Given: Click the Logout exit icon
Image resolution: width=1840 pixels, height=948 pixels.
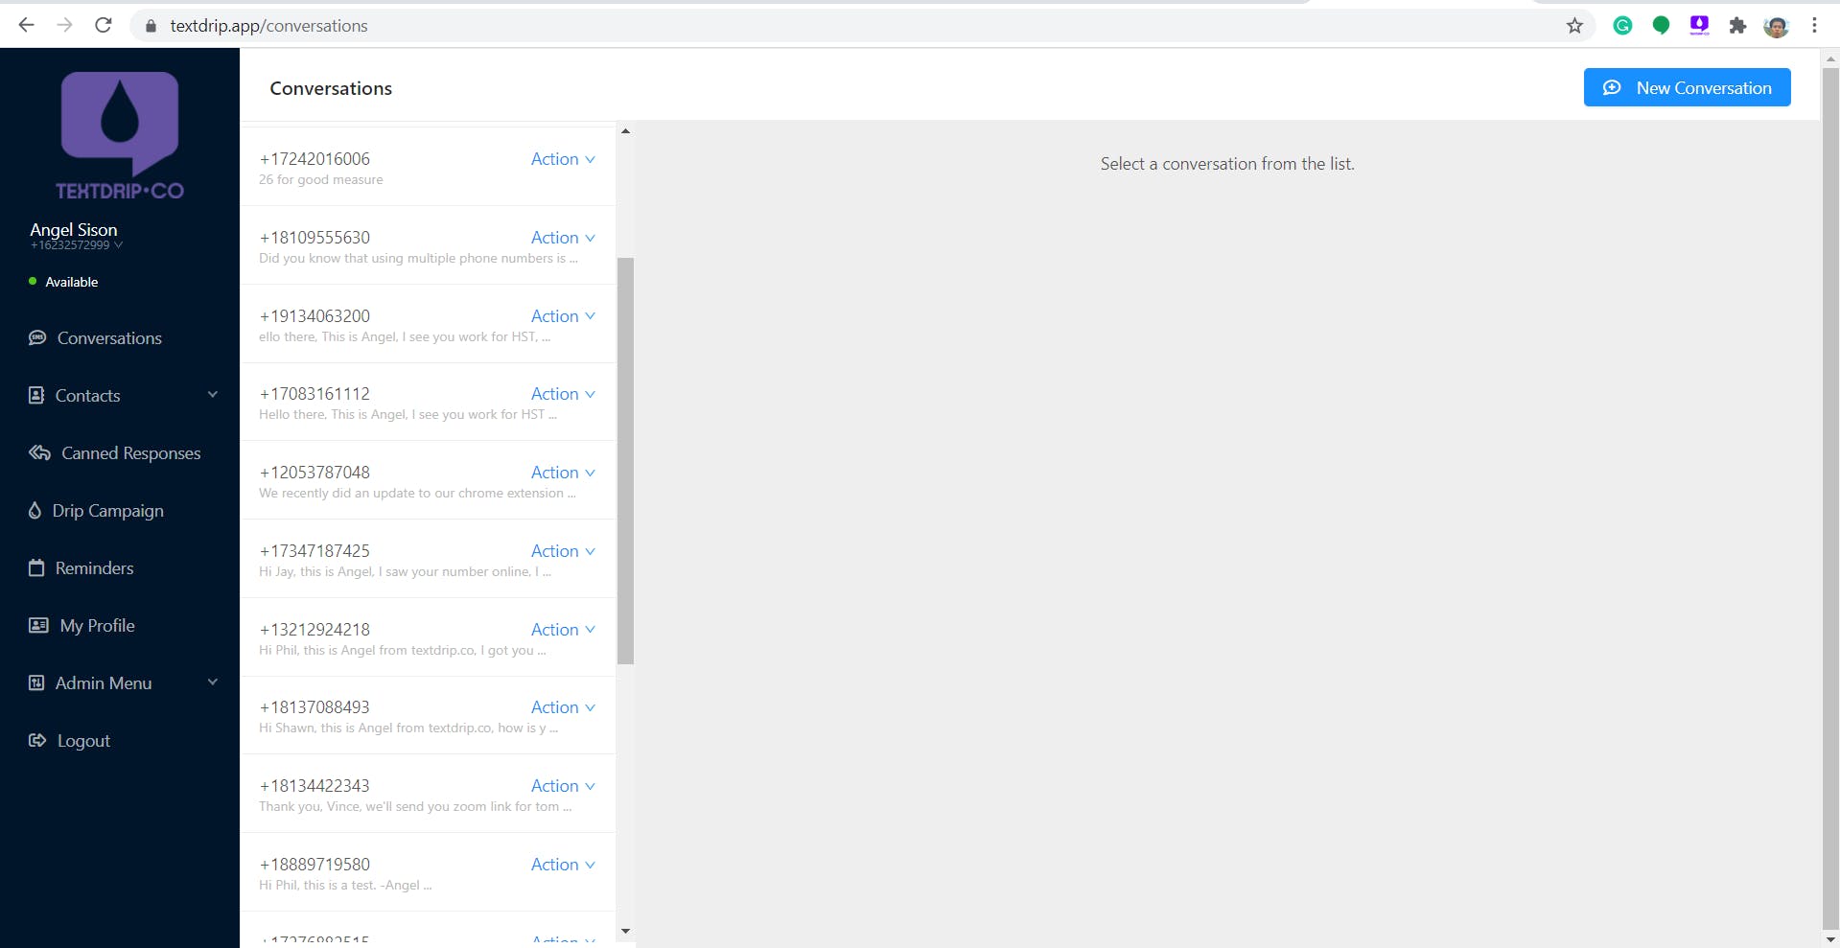Looking at the screenshot, I should click(37, 740).
